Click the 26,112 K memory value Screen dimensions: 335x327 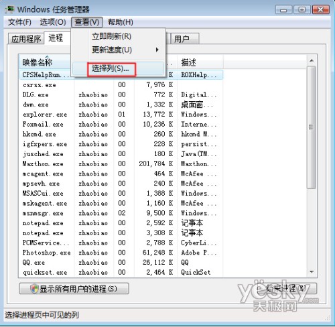tap(157, 263)
